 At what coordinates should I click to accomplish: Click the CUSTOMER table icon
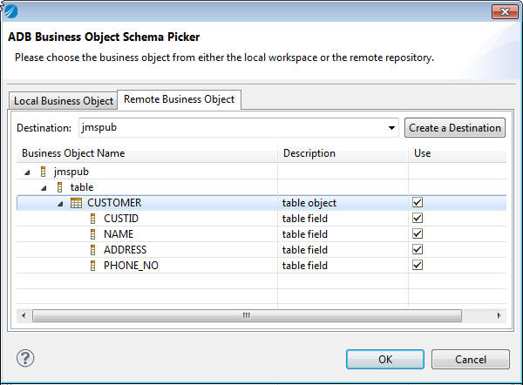[76, 203]
